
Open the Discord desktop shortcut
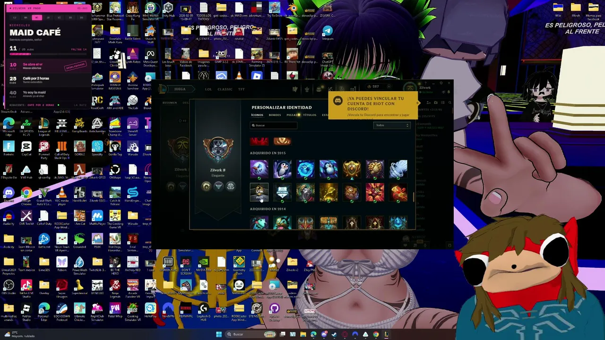[x=9, y=195]
